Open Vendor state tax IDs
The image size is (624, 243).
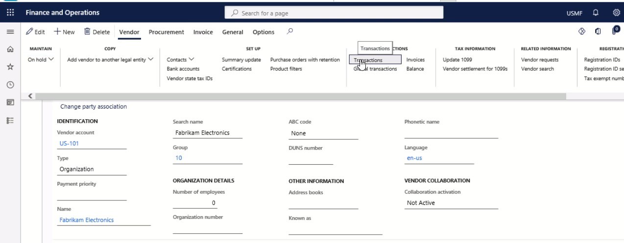(190, 78)
